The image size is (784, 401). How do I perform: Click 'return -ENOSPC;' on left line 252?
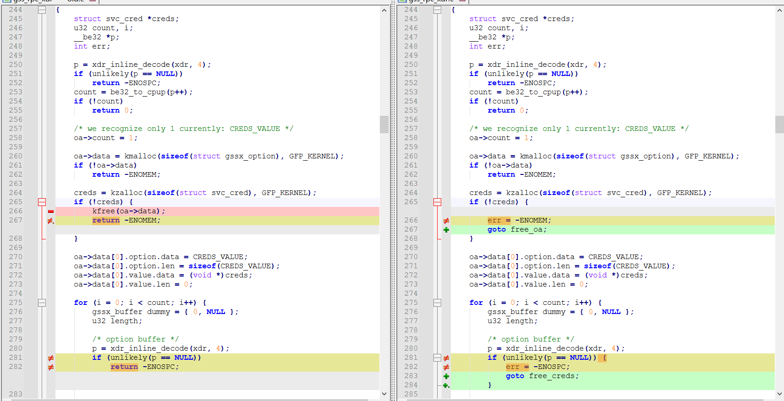click(126, 83)
